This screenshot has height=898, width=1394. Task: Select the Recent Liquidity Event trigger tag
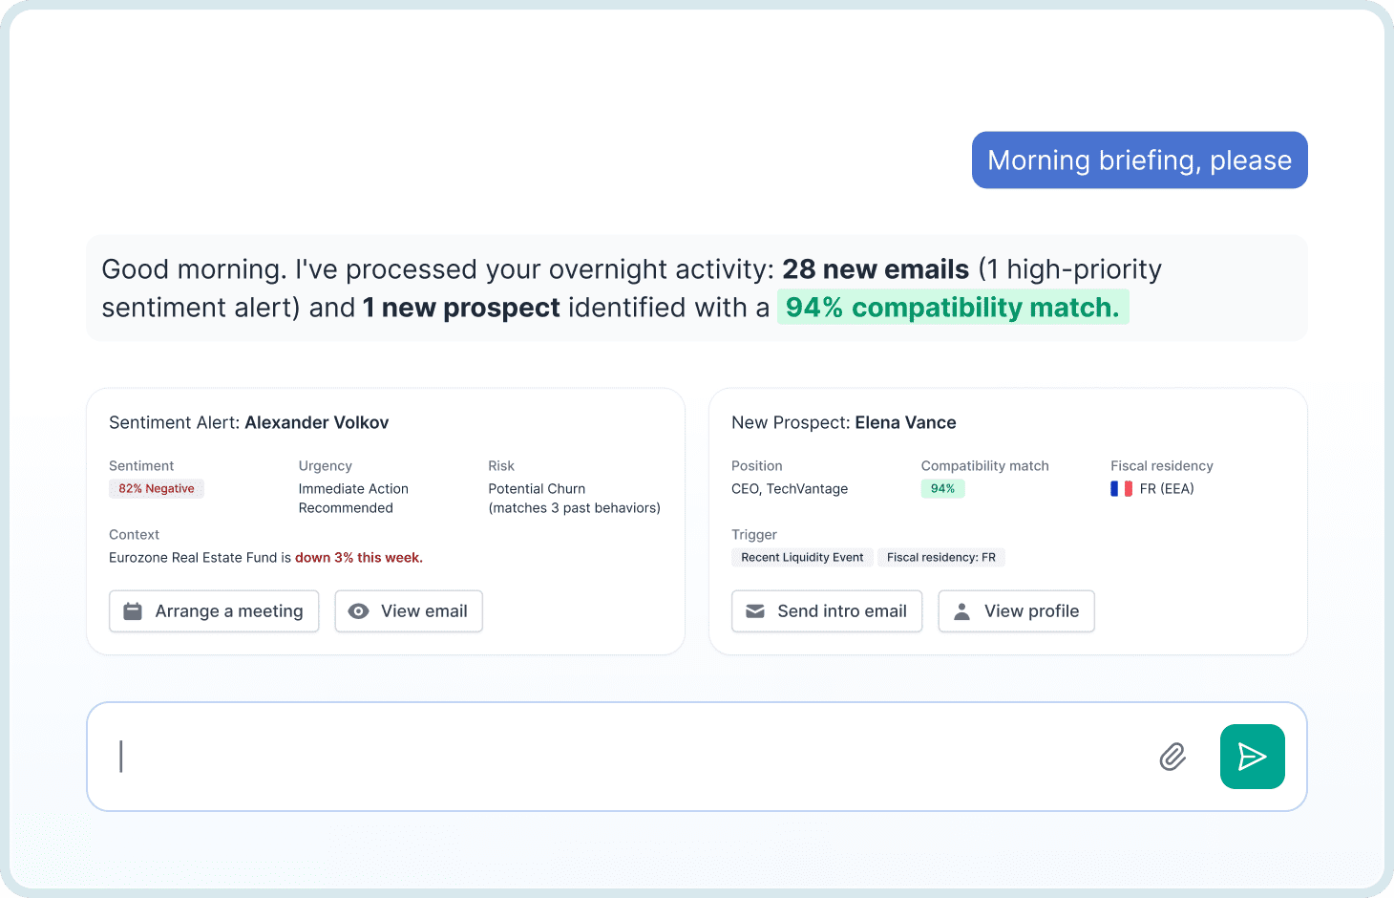802,557
